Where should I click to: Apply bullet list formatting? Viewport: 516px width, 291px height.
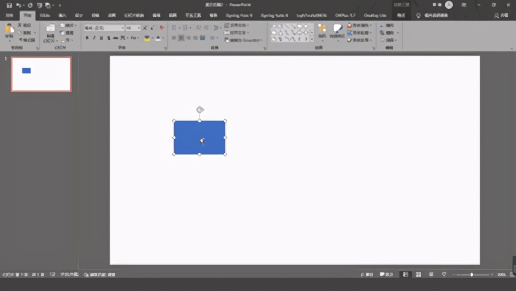pos(174,28)
